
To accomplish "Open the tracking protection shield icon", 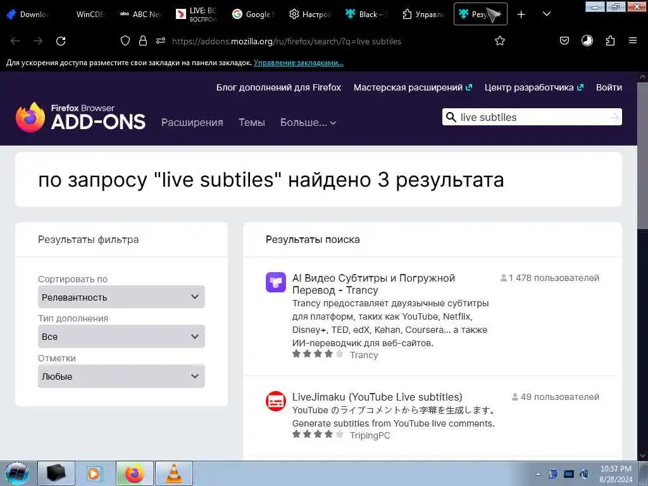I will point(125,40).
